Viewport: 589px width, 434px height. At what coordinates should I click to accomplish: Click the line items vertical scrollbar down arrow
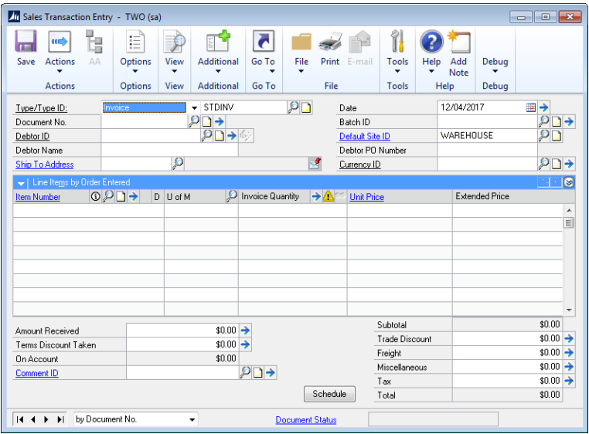coord(569,310)
